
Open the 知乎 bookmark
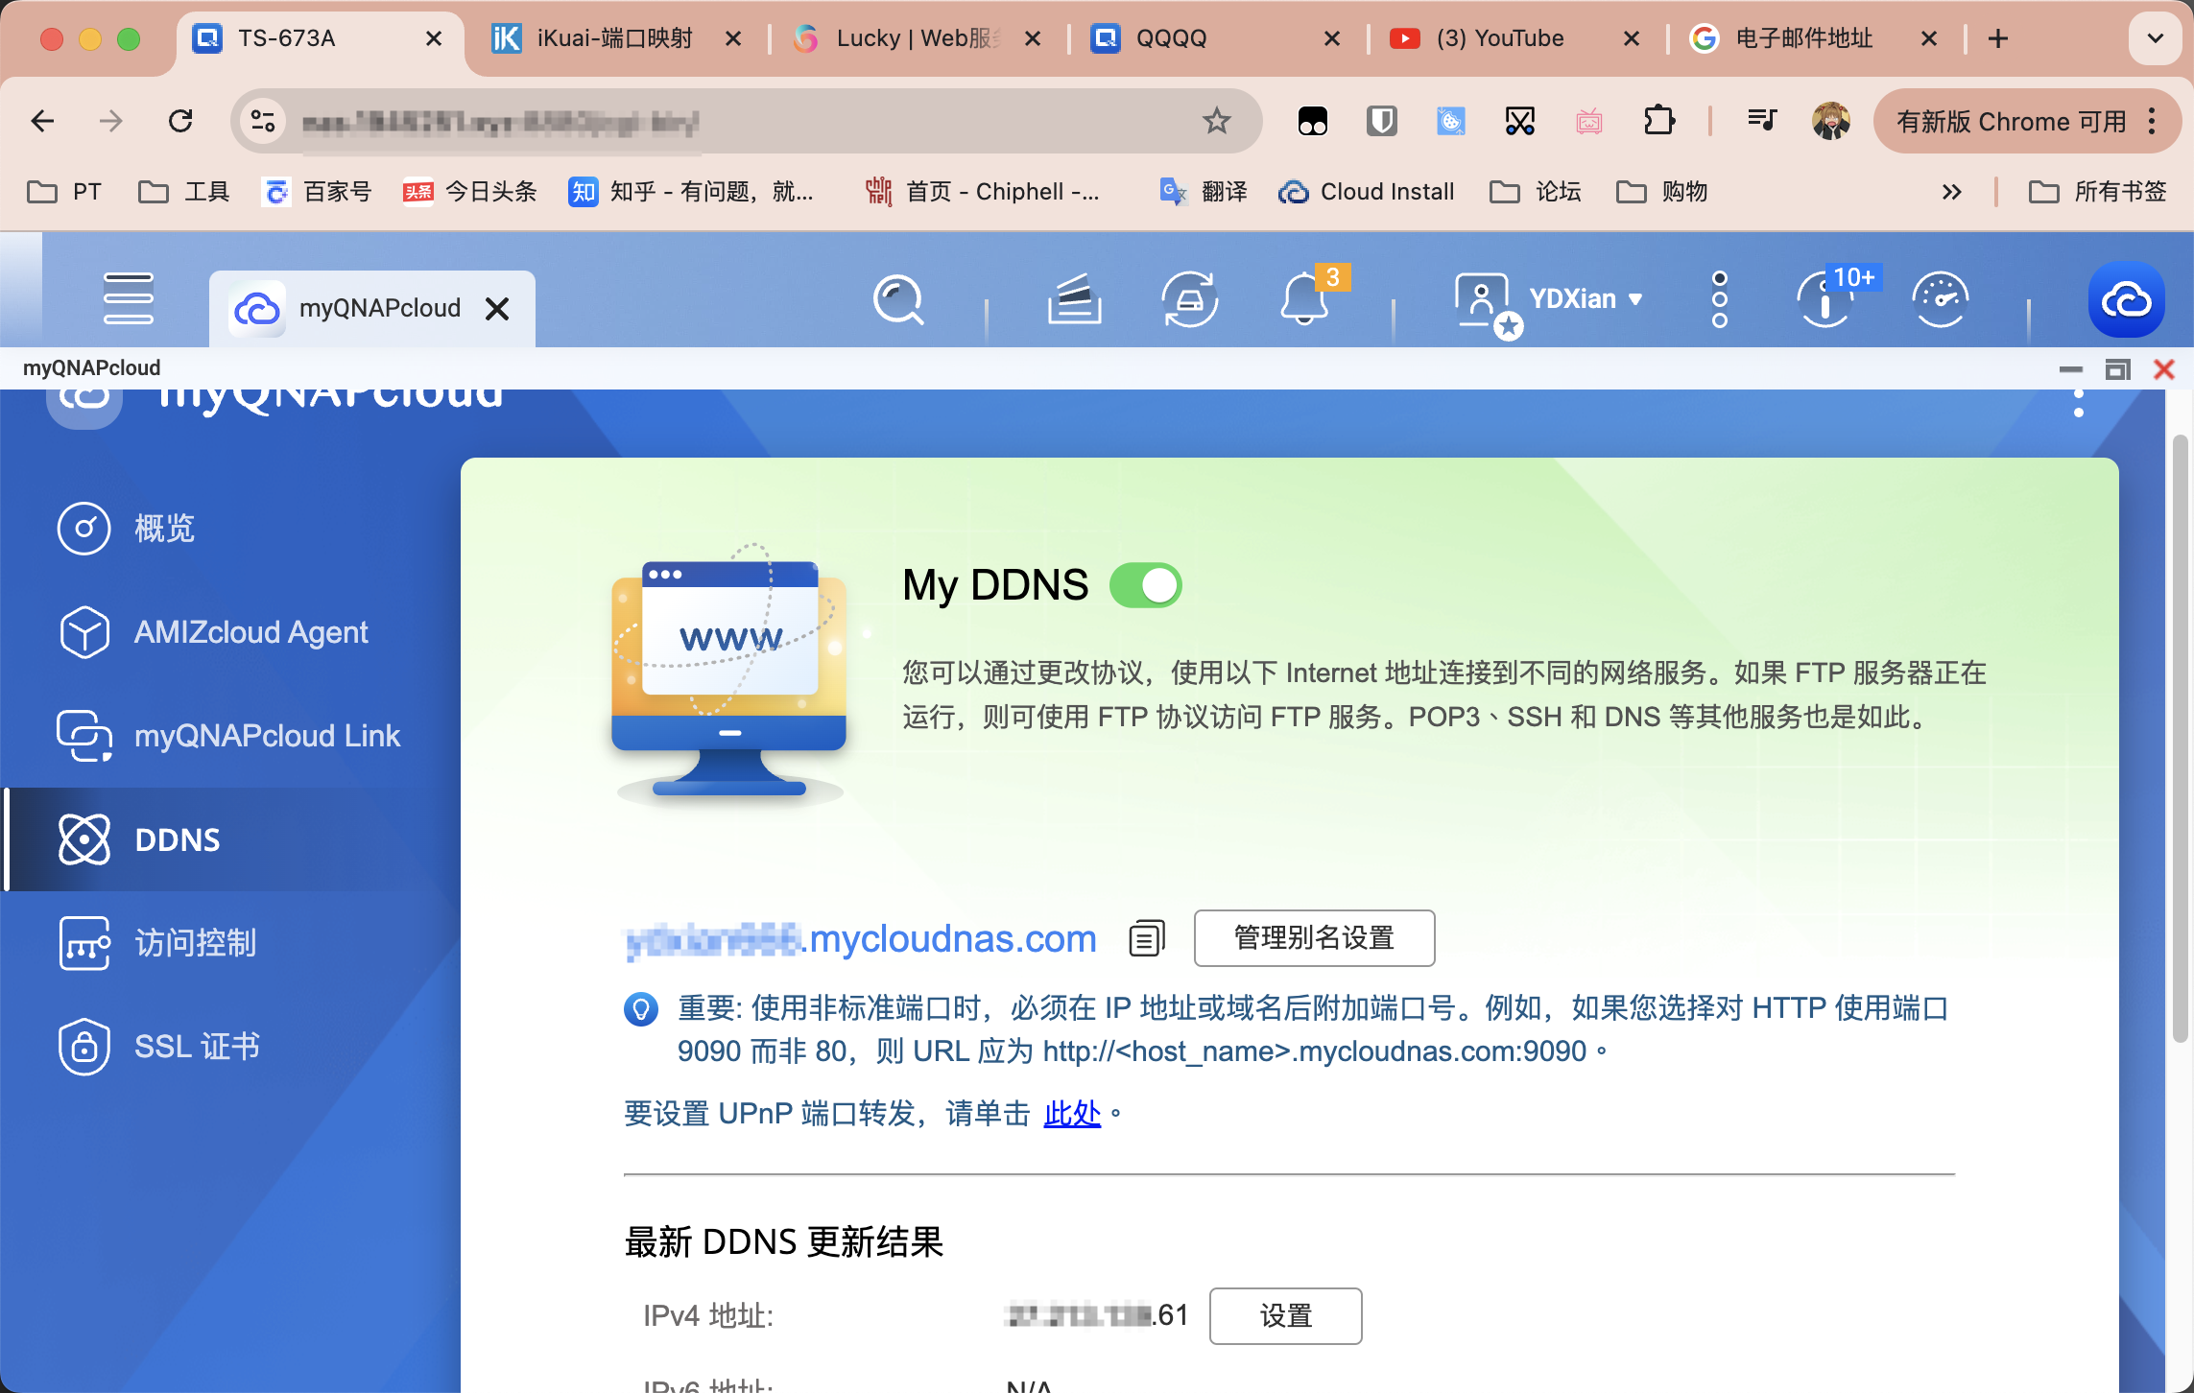point(692,192)
